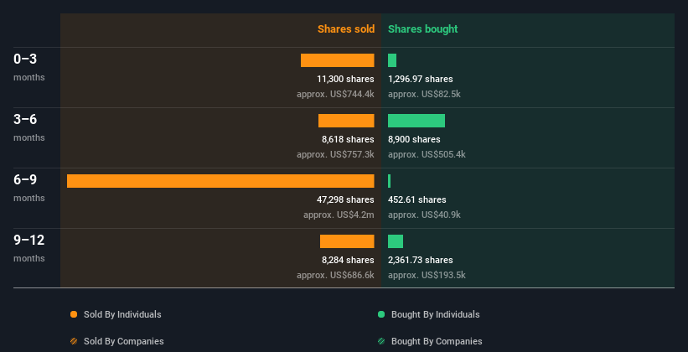This screenshot has width=688, height=352.
Task: Click the 8,900 shares value
Action: coord(414,140)
